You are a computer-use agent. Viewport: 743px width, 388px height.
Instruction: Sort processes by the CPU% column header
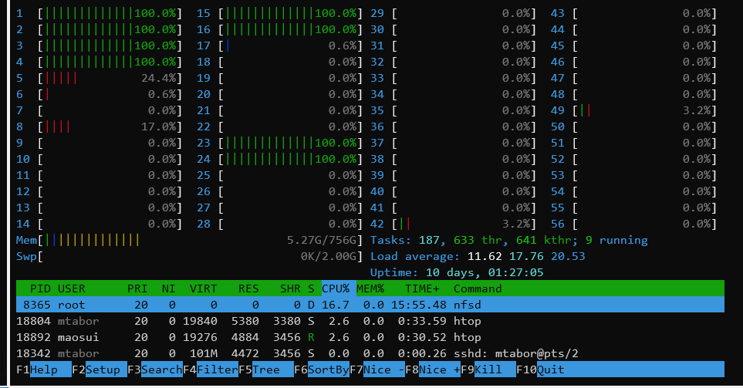(336, 288)
